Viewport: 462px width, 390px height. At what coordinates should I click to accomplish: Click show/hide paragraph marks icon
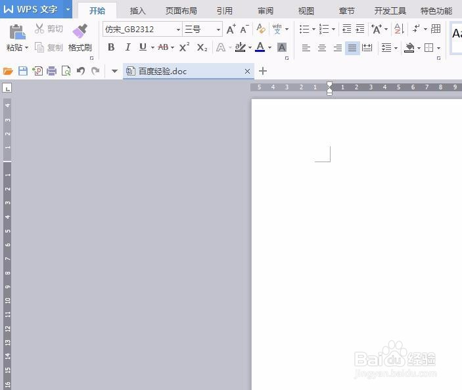(x=417, y=28)
